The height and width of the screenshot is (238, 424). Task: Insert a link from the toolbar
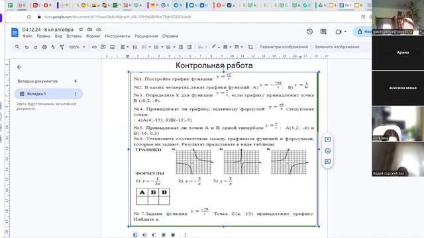(94, 47)
